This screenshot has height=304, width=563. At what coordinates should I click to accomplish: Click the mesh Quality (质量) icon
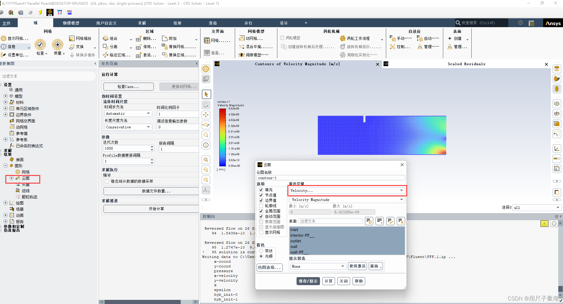click(x=58, y=45)
